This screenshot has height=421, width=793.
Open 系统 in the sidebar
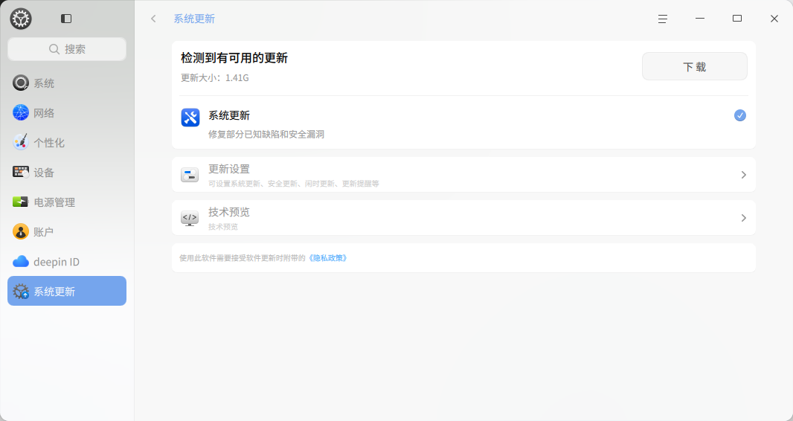tap(67, 83)
